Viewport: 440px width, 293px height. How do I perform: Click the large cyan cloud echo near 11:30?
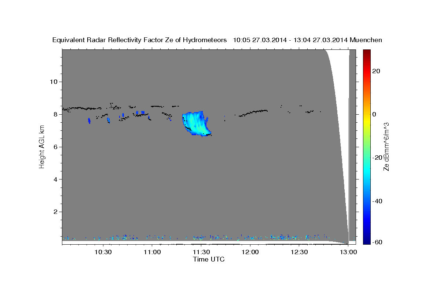point(197,124)
